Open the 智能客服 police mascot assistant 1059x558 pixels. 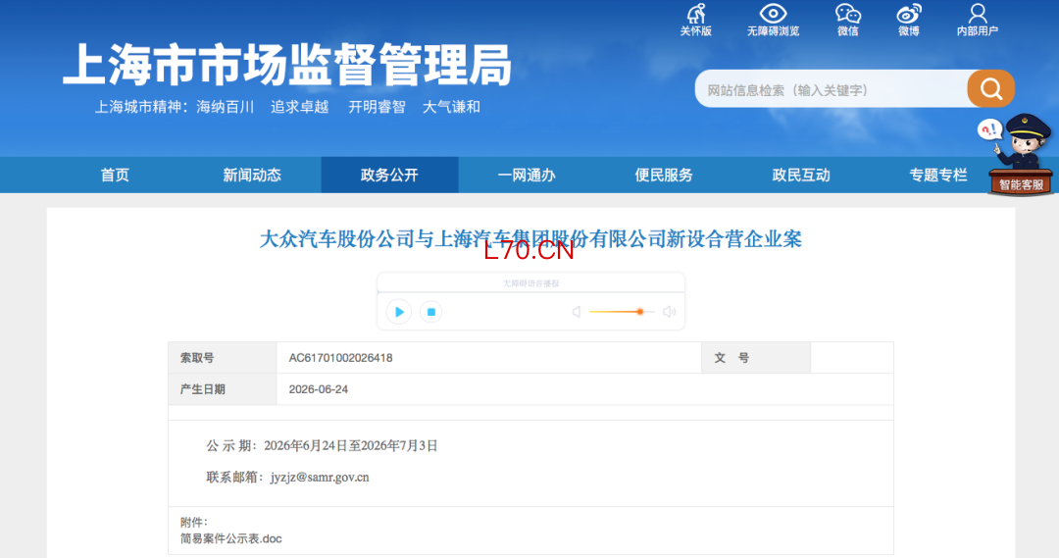click(1021, 155)
